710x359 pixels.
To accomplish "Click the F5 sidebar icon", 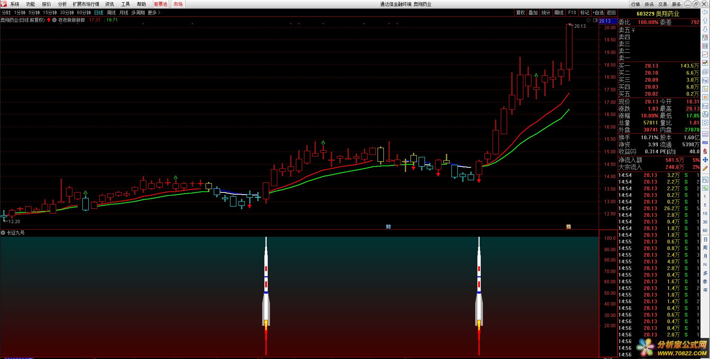I will [x=705, y=179].
